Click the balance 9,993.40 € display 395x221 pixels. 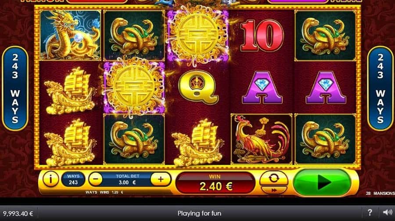18,214
